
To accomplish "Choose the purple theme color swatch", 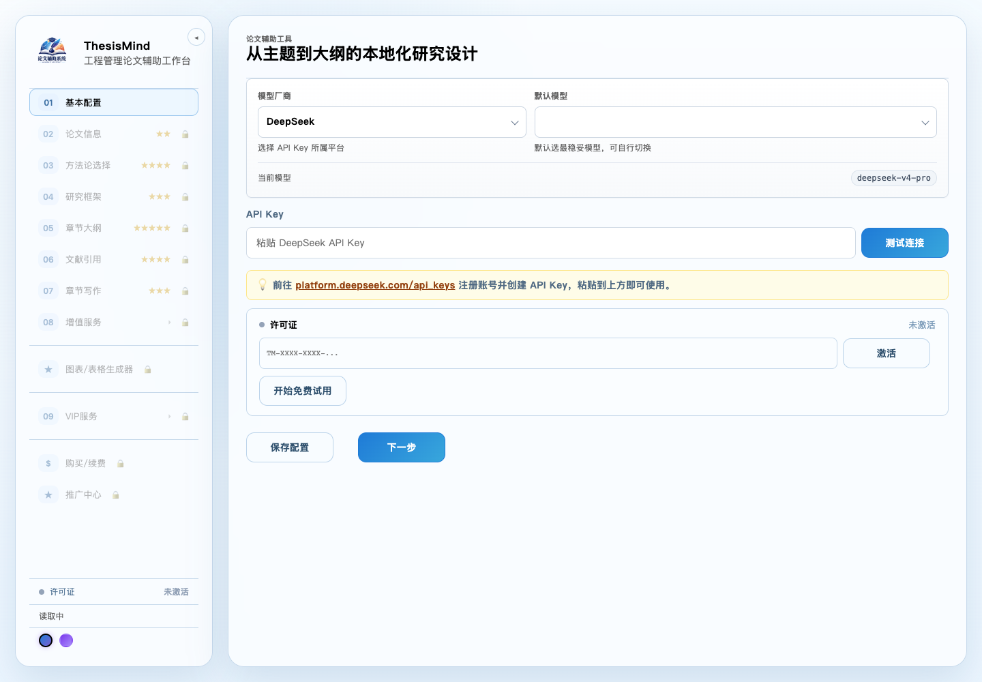I will [x=66, y=640].
